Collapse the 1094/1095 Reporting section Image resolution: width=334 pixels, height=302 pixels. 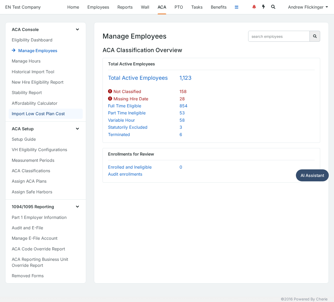(x=77, y=207)
